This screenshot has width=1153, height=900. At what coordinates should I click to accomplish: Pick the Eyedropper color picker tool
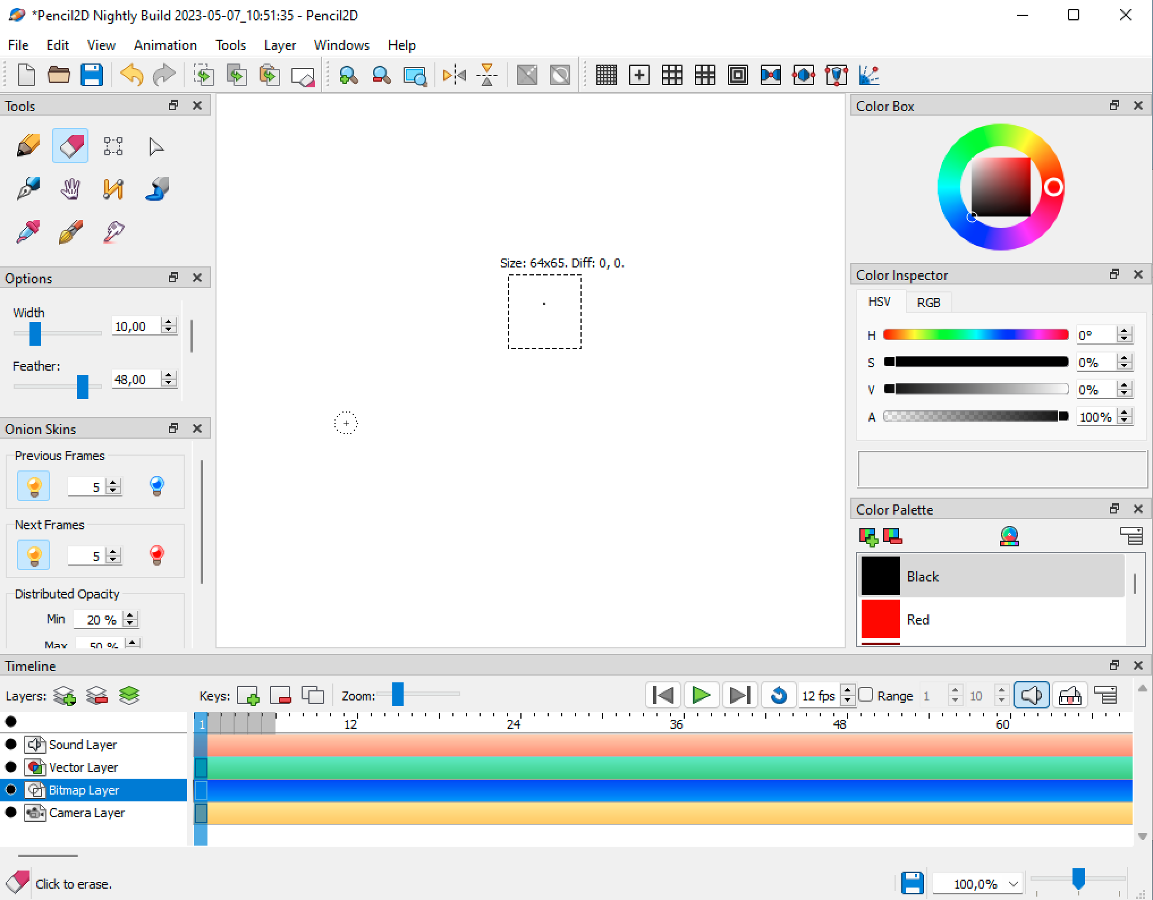click(27, 232)
